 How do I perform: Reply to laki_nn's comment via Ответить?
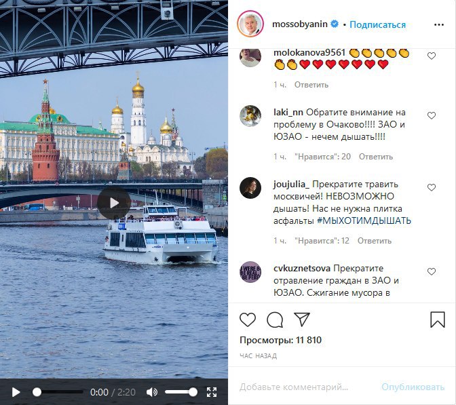pos(376,157)
